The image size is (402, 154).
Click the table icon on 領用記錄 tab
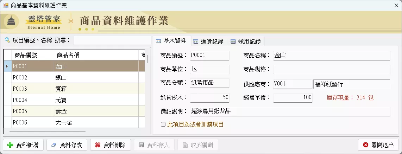pos(233,41)
